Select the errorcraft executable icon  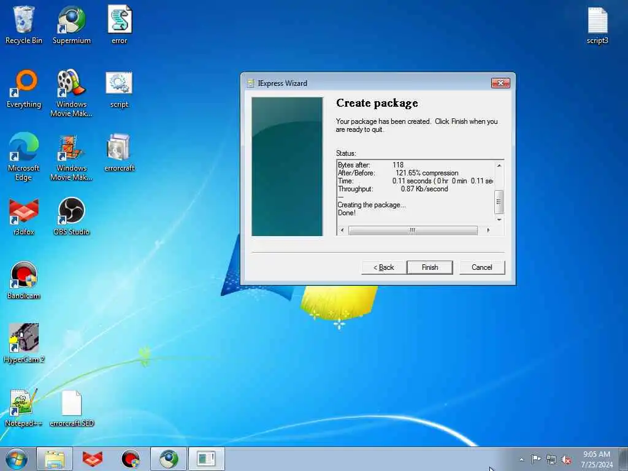click(x=119, y=153)
